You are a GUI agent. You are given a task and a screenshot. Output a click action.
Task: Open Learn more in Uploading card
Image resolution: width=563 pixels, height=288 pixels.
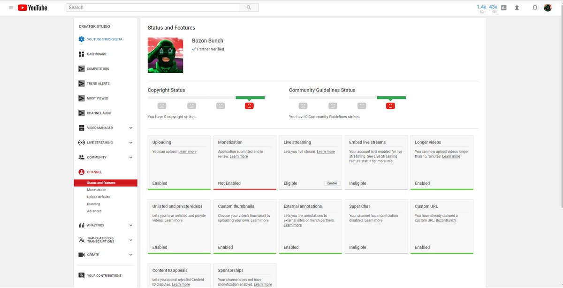[187, 152]
